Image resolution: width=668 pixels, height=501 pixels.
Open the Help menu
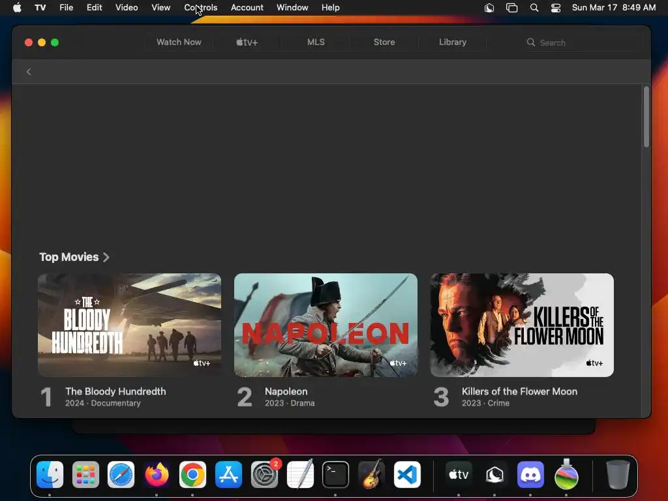point(331,8)
